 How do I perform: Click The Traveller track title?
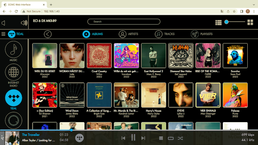(x=31, y=135)
